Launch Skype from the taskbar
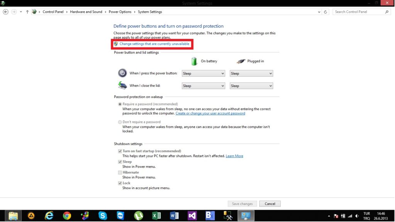395x222 pixels. pyautogui.click(x=103, y=216)
